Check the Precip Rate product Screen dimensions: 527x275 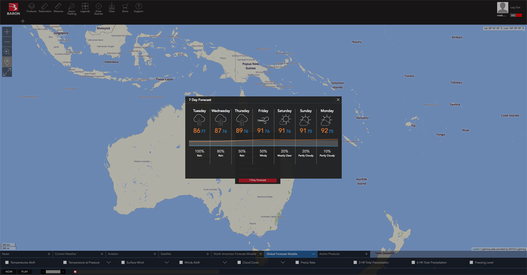[297, 263]
